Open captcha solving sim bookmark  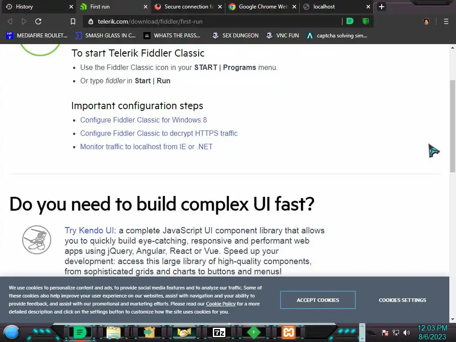(x=337, y=36)
